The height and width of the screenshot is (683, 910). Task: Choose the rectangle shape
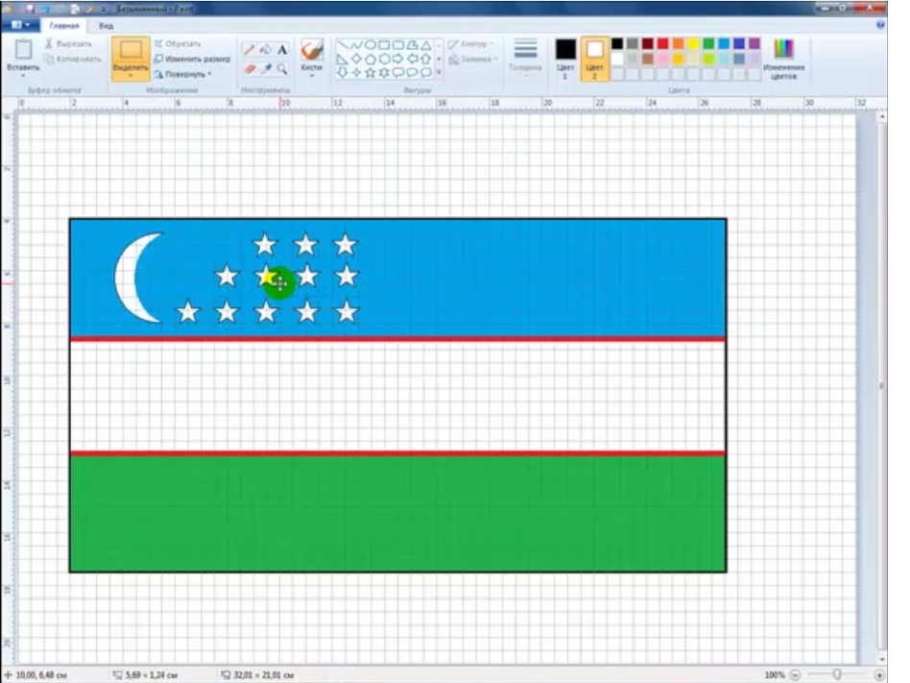(x=384, y=45)
